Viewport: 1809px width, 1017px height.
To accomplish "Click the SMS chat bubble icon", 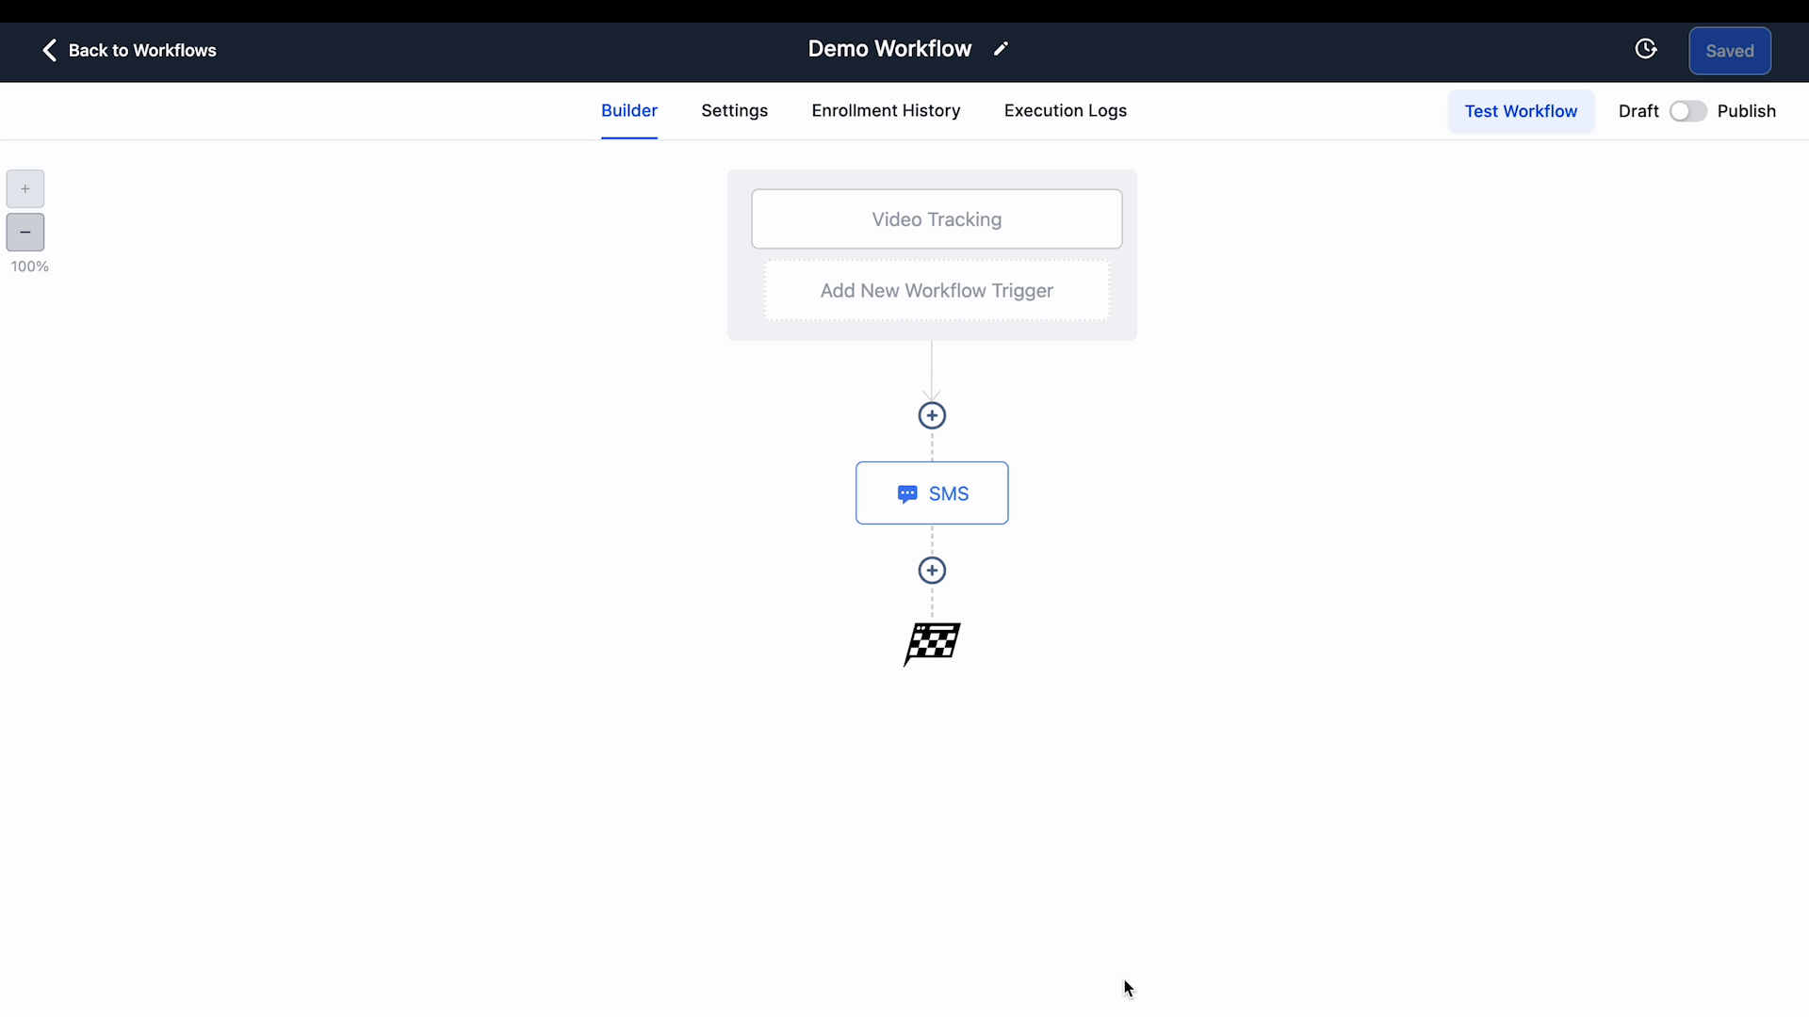I will click(907, 494).
